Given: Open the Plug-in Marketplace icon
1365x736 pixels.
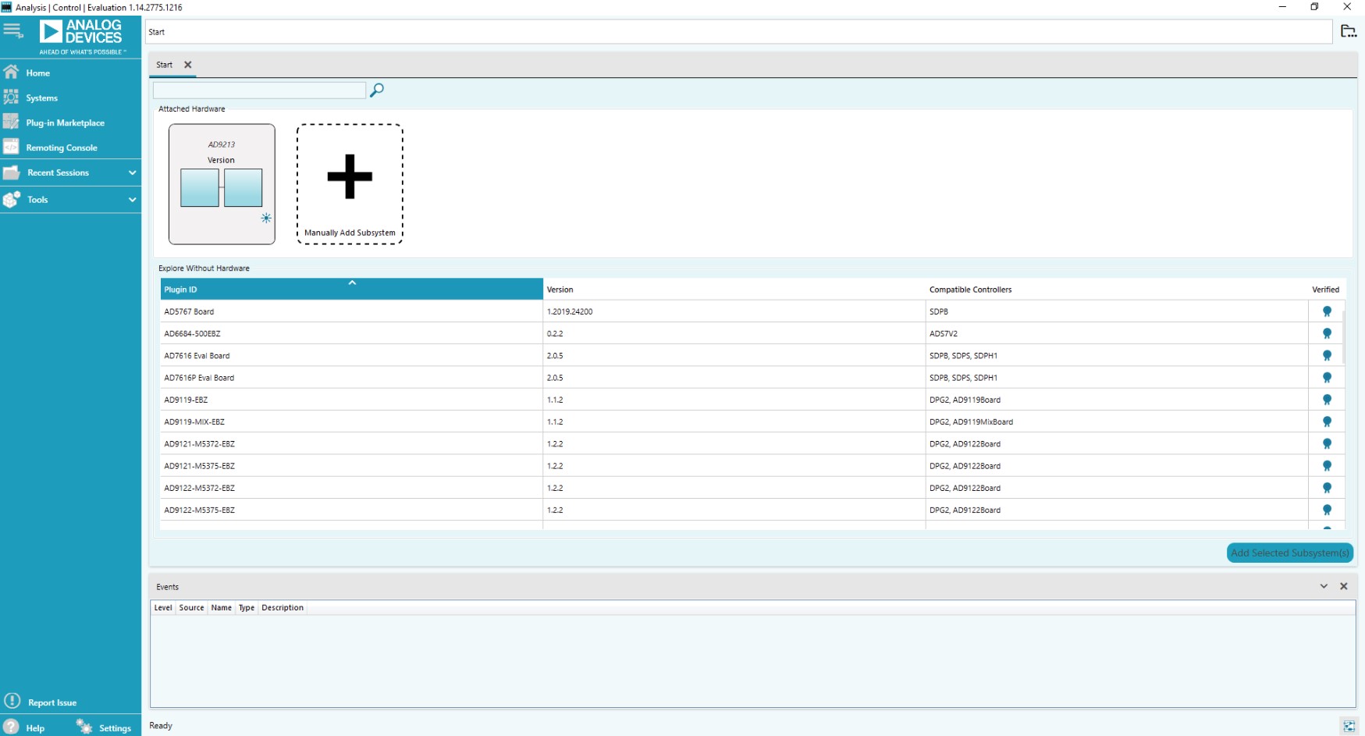Looking at the screenshot, I should [x=10, y=122].
